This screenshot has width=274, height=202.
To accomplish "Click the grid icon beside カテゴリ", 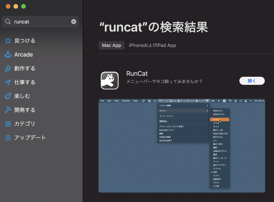I will point(8,124).
